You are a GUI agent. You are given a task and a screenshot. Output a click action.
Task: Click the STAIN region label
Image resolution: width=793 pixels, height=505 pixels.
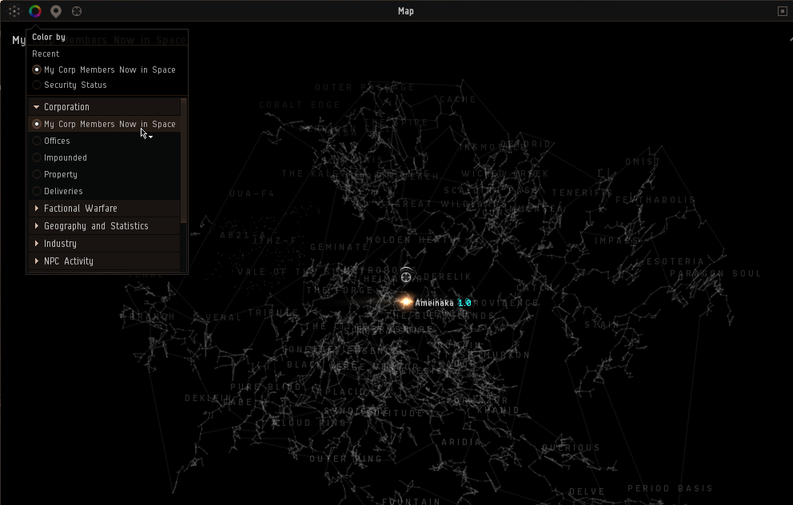(602, 324)
